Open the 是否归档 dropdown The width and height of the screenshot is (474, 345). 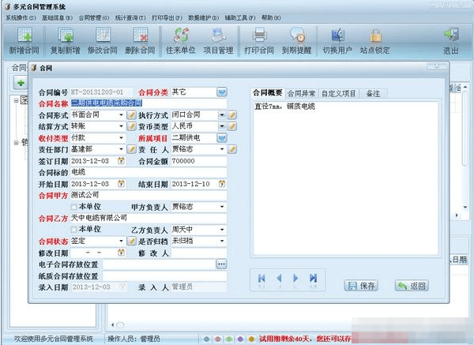coord(222,241)
